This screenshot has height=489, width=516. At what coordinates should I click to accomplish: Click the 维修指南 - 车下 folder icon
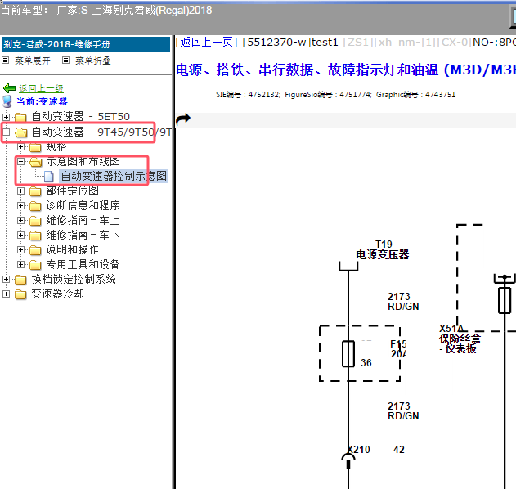tap(35, 236)
